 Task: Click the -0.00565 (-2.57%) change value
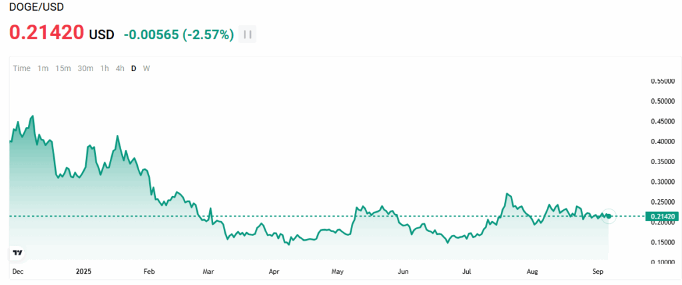point(178,35)
